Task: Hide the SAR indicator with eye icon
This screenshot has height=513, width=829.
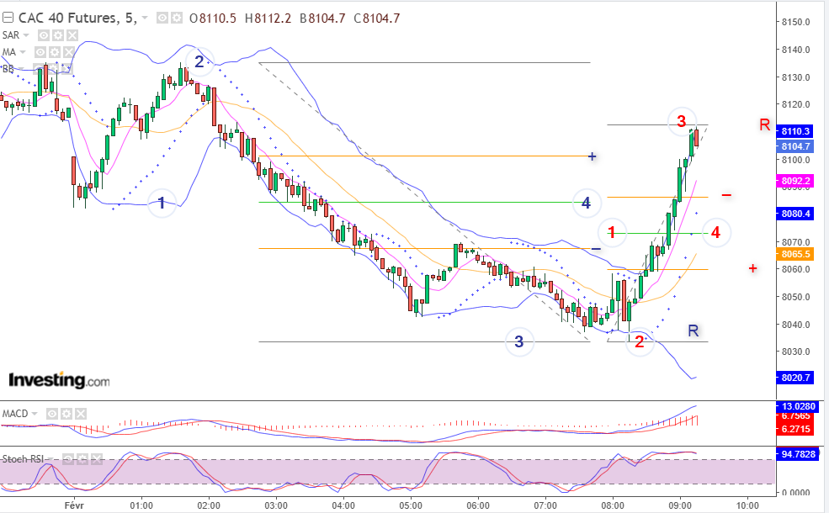Action: pos(44,35)
